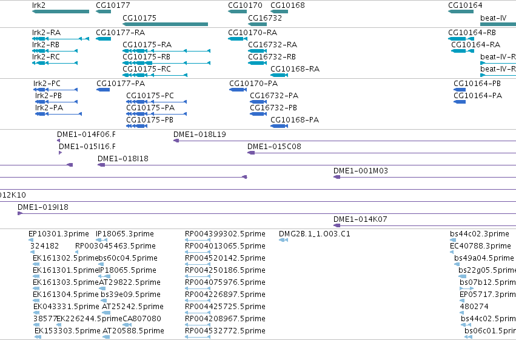Click the CG10177-PA protein bar
The width and height of the screenshot is (516, 340).
point(103,90)
